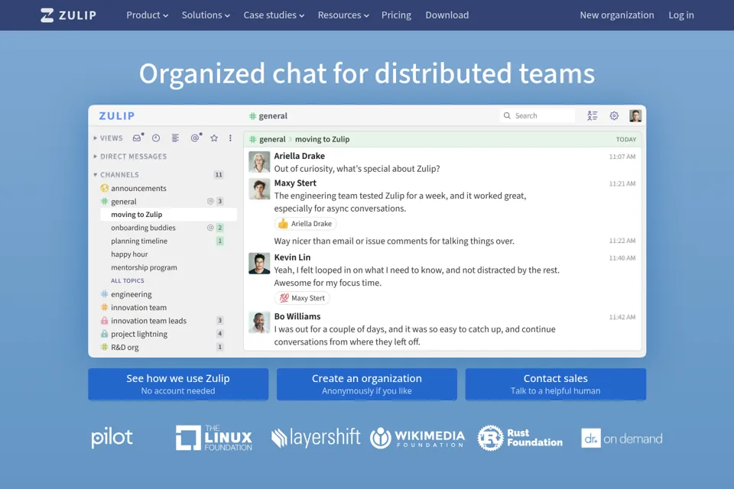Open the Download page
Screen dimensions: 734x489
[447, 15]
